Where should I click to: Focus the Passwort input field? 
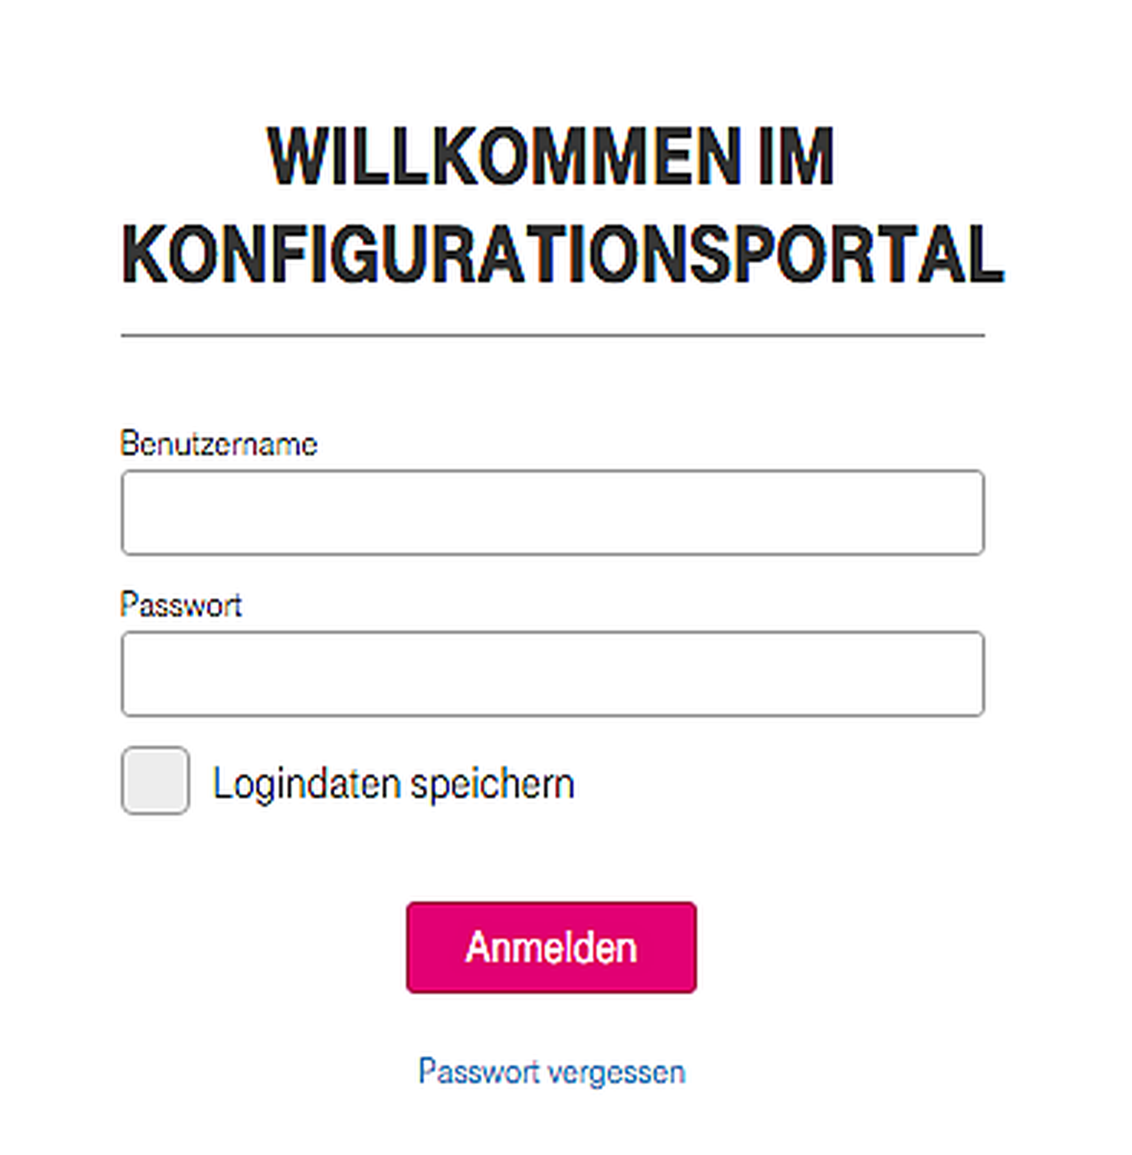552,673
